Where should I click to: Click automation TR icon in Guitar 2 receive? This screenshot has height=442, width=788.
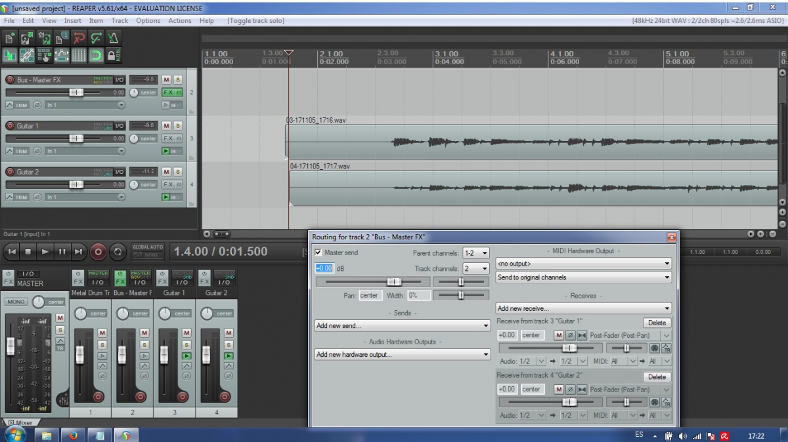click(x=667, y=402)
